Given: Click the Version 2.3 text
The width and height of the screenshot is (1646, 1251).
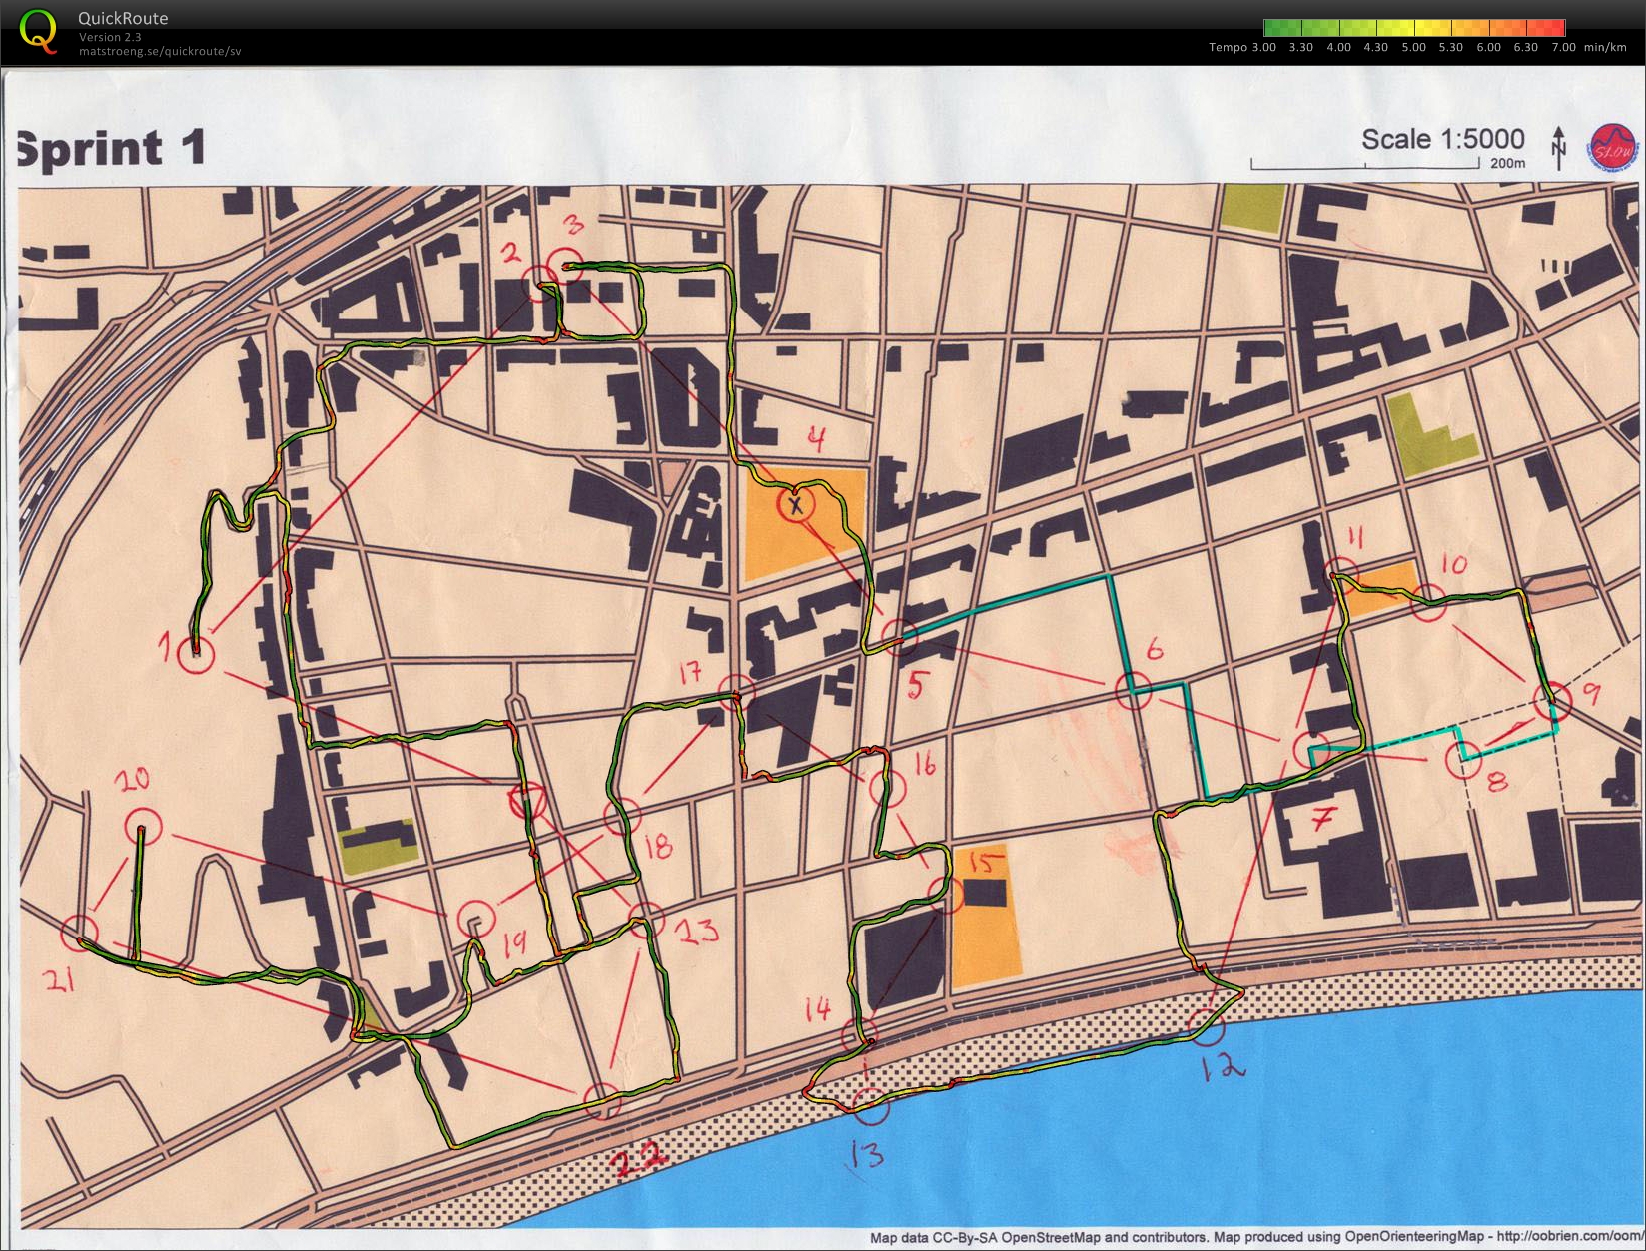Looking at the screenshot, I should pos(110,37).
